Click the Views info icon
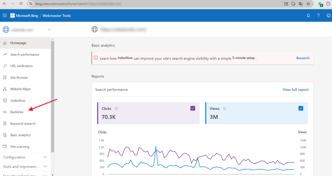 point(225,109)
